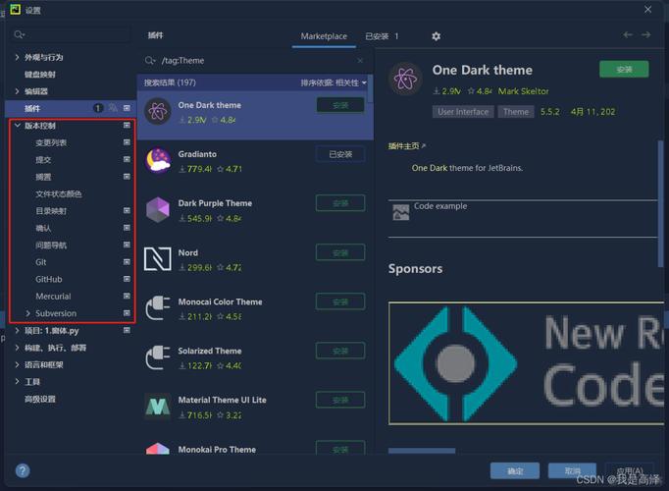Viewport: 669px width, 491px height.
Task: Select the Gradianto plugin moon icon
Action: (x=158, y=160)
